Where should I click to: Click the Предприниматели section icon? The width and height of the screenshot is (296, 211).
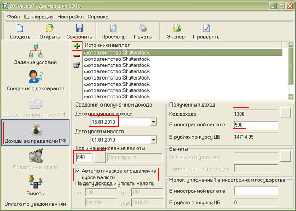(x=36, y=156)
